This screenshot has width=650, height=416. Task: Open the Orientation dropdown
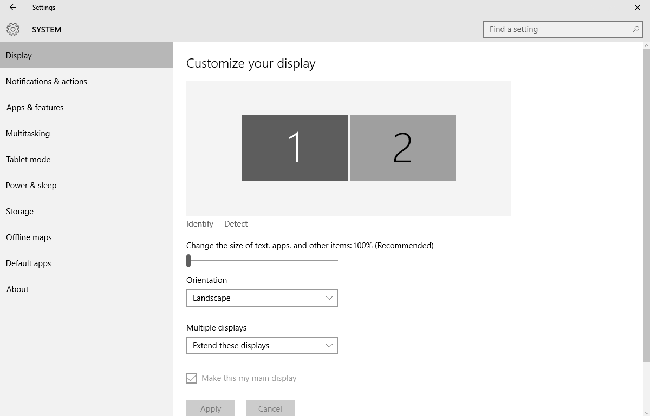coord(262,298)
